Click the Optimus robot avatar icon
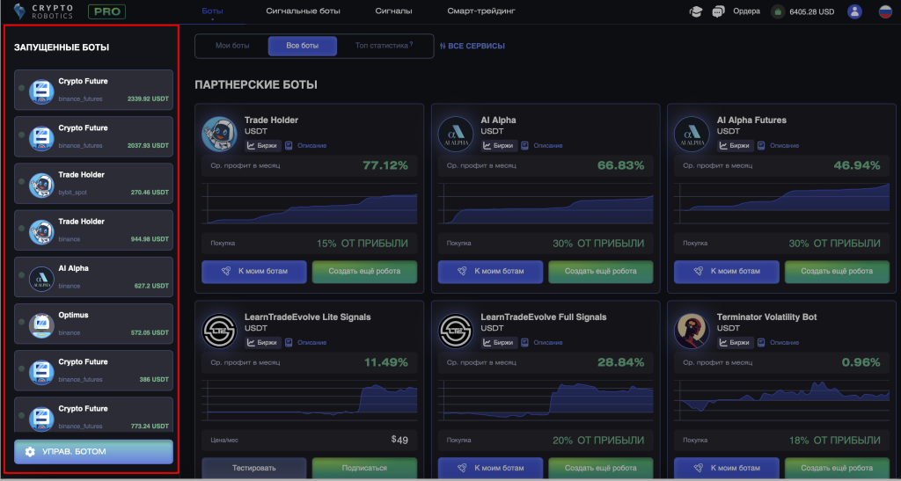 point(41,325)
